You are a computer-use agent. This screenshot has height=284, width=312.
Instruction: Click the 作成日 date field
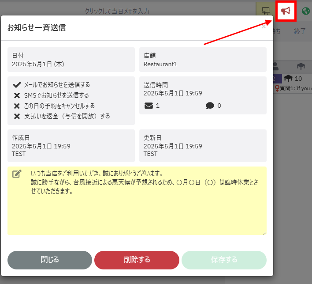tap(71, 146)
